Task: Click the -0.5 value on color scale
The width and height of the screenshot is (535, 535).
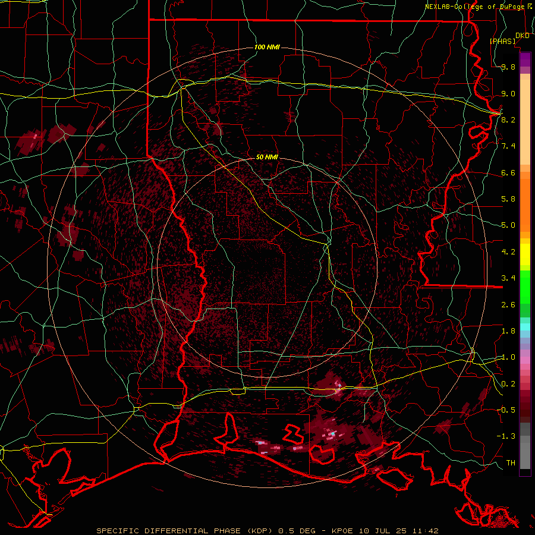Action: click(506, 410)
